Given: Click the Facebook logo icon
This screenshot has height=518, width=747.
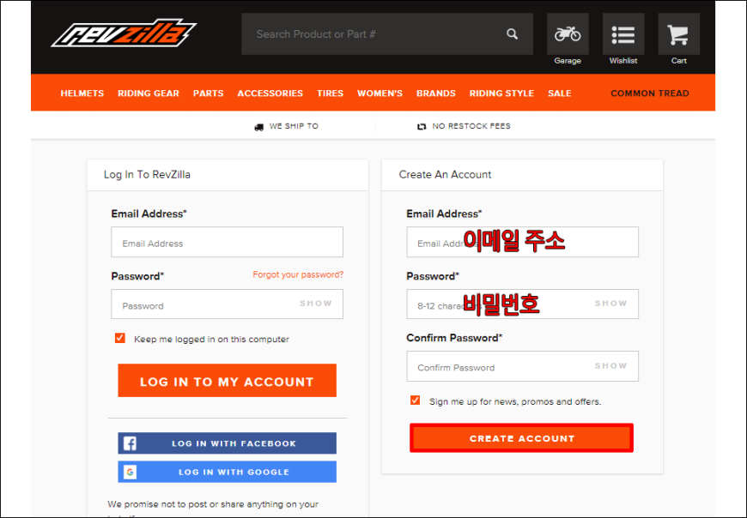Looking at the screenshot, I should point(130,443).
